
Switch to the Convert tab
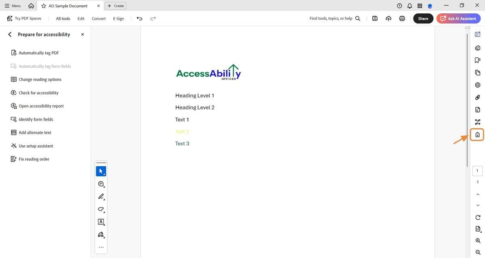point(99,18)
